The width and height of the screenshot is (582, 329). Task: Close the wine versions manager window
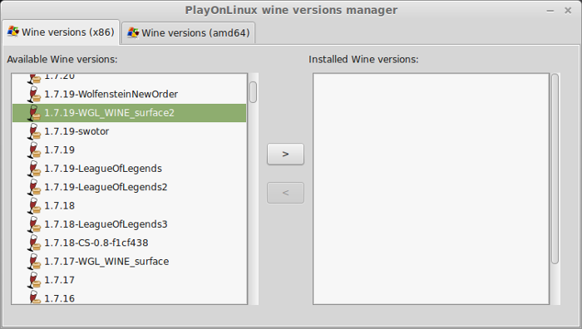coord(568,11)
